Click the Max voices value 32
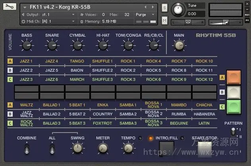251x166 pixels. 127,15
